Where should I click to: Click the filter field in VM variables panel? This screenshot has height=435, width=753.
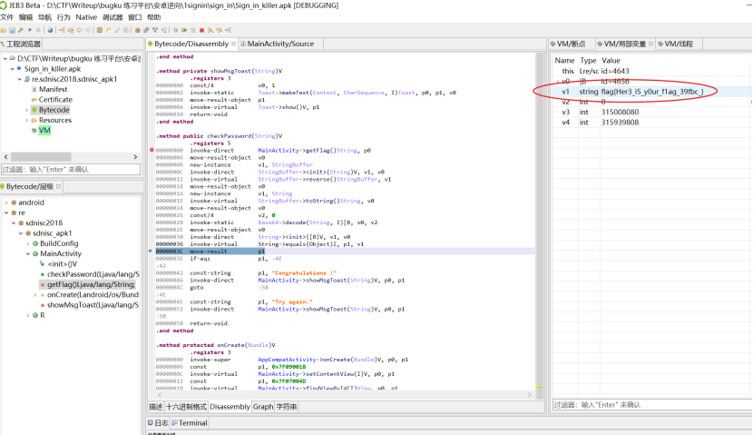tap(649, 404)
